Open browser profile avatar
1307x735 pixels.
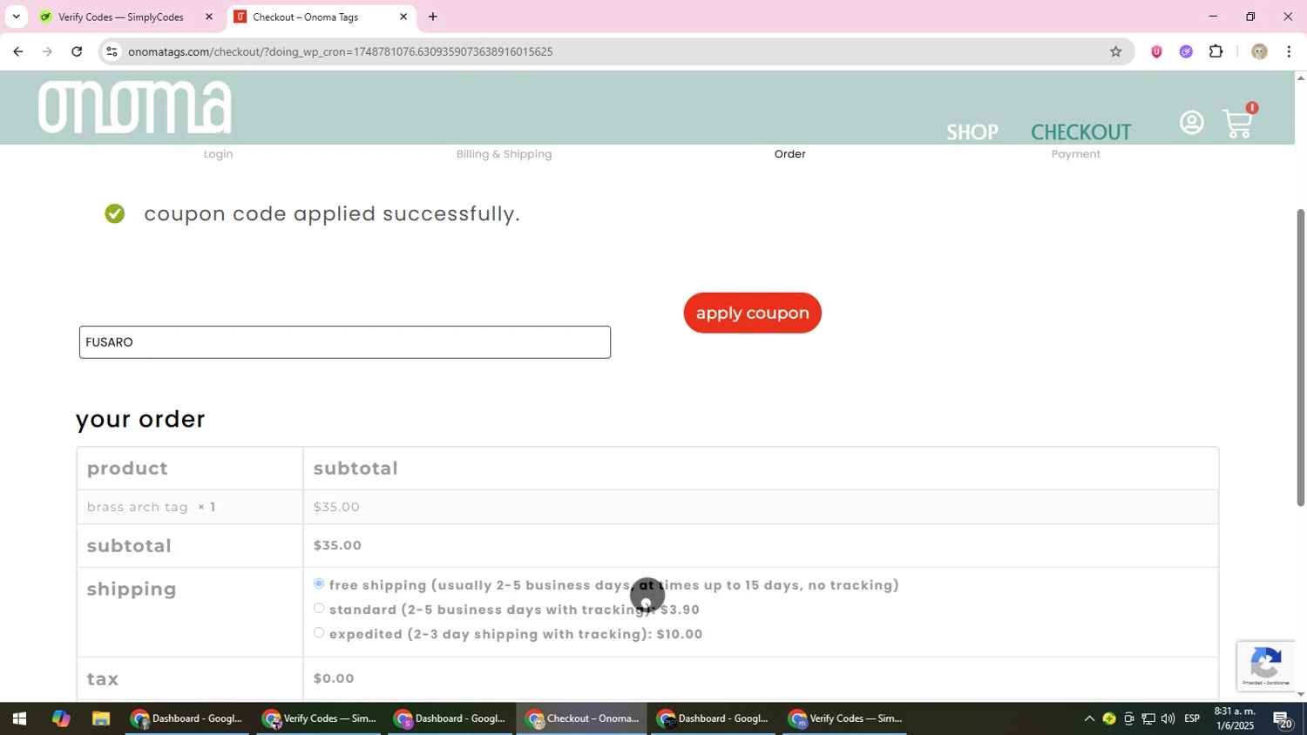(1259, 51)
